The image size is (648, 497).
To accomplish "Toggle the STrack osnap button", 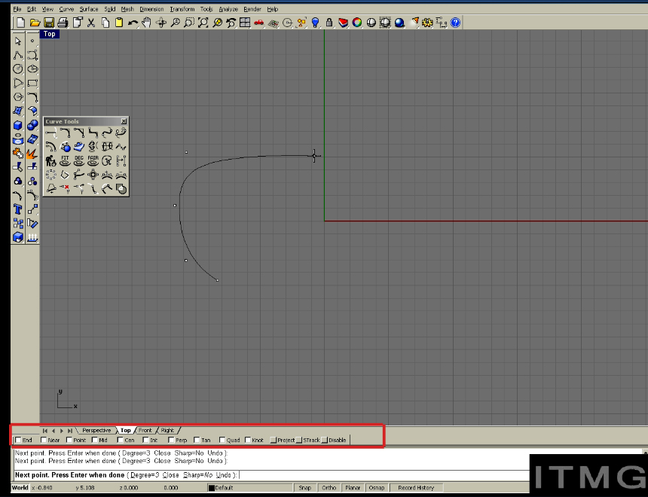I will tap(308, 440).
